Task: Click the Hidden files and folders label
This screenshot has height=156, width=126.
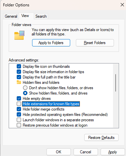Action: pyautogui.click(x=41, y=83)
